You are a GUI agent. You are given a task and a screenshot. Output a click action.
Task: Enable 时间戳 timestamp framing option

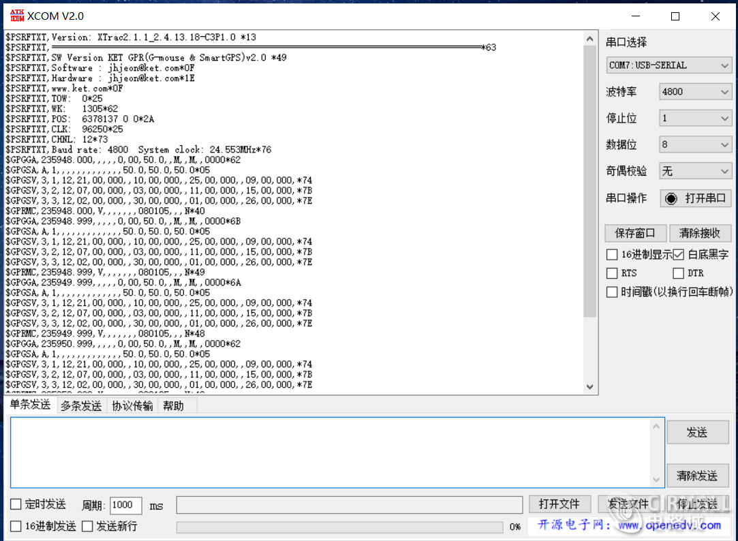click(x=612, y=291)
